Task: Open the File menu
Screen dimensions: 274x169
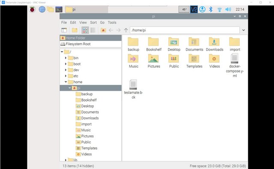Action: coord(64,23)
